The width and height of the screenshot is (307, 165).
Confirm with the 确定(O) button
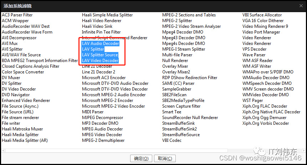141,158
